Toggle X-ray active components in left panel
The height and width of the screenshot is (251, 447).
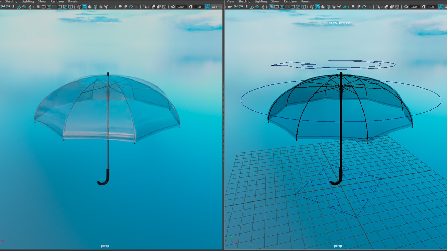(159, 7)
